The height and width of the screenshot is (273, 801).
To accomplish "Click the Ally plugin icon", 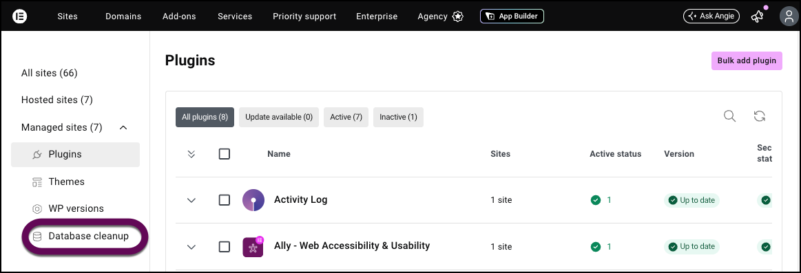I will pos(253,247).
